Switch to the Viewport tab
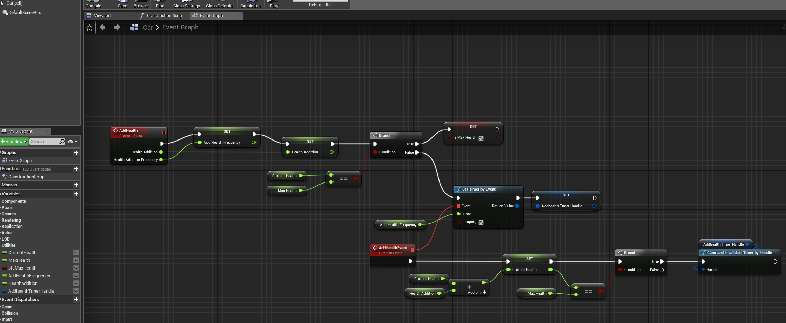 tap(102, 16)
